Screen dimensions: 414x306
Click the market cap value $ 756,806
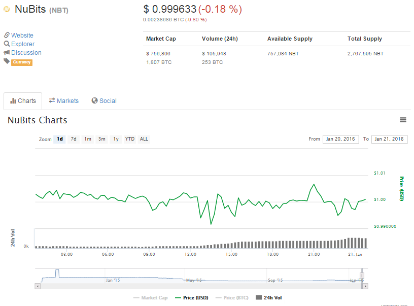[158, 54]
